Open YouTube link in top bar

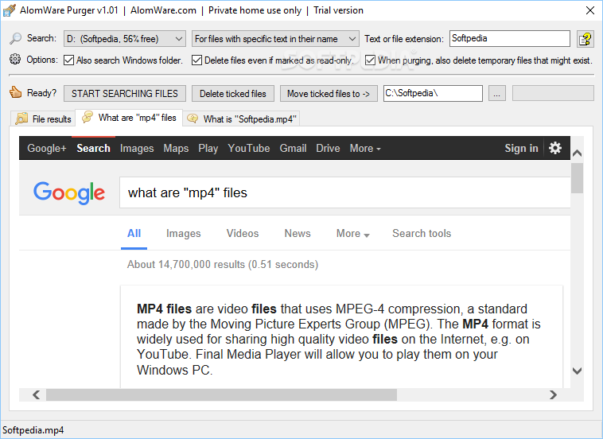click(249, 149)
